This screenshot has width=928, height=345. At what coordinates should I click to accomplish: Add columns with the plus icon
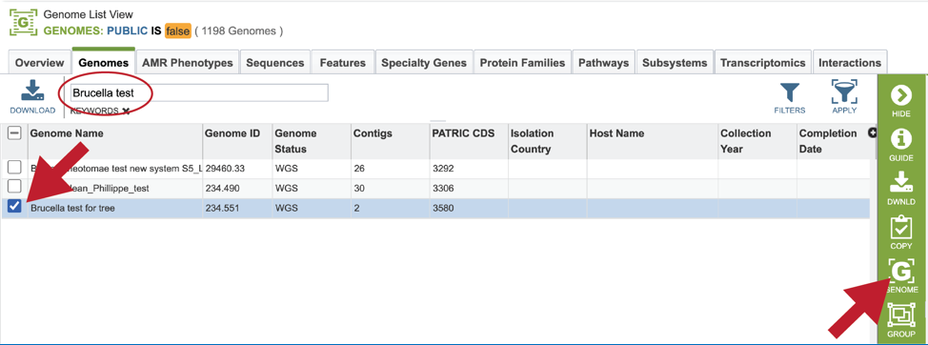click(872, 133)
